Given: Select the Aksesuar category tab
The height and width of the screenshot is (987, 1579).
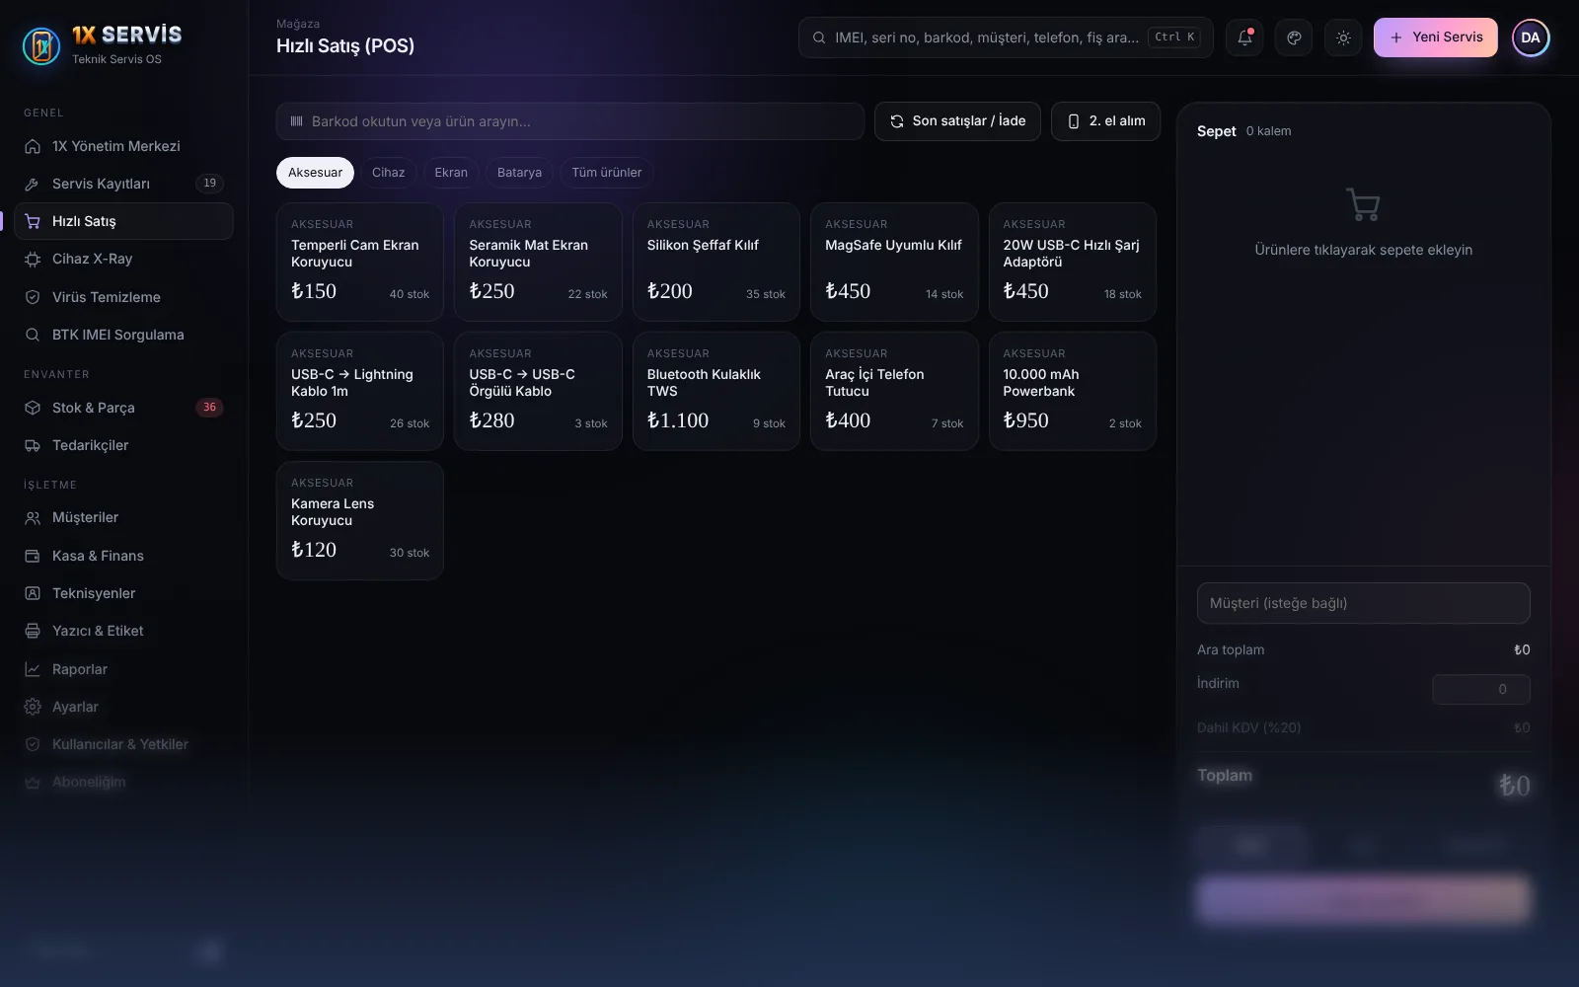Looking at the screenshot, I should [x=315, y=173].
